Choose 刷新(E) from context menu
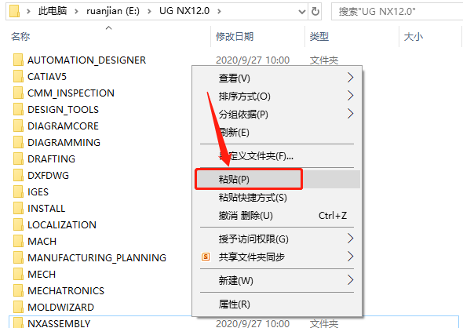 coord(277,133)
